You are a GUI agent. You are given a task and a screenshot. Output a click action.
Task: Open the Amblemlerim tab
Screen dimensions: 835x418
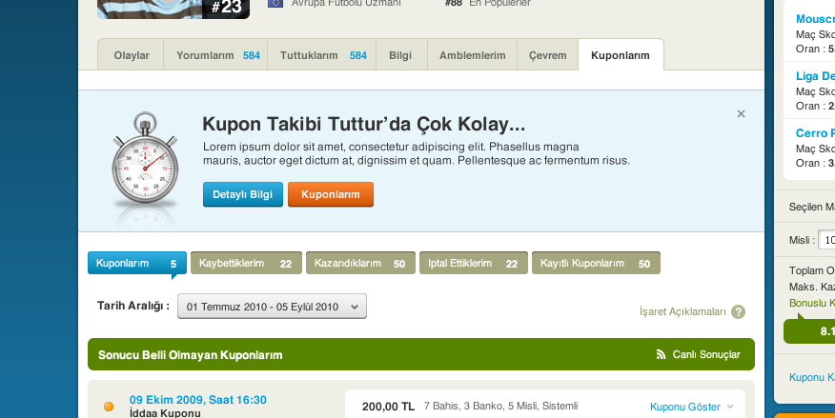tap(472, 56)
